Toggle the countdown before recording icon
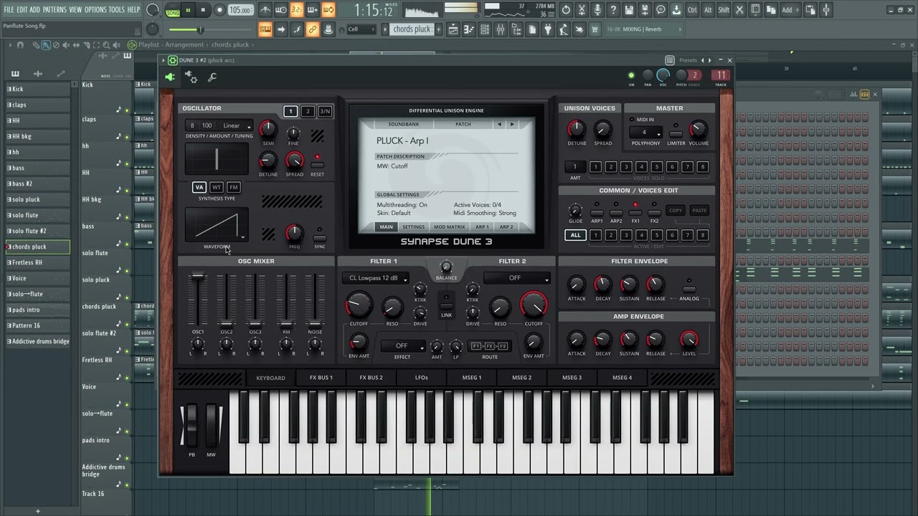This screenshot has height=516, width=918. point(297,10)
